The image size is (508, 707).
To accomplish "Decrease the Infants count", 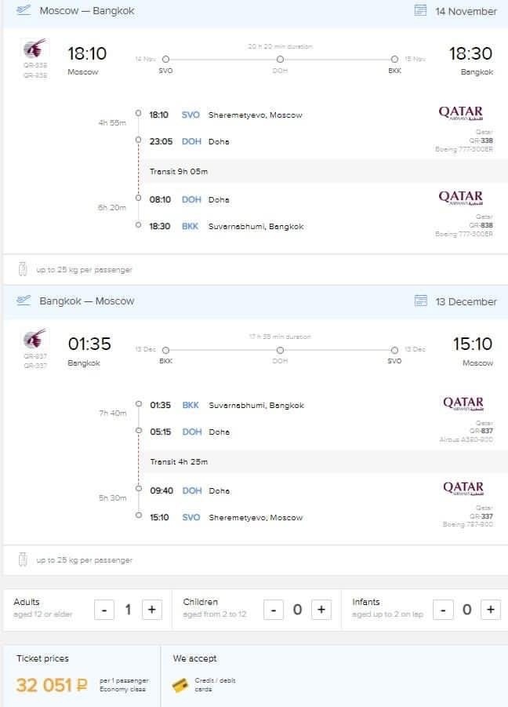I will click(443, 610).
